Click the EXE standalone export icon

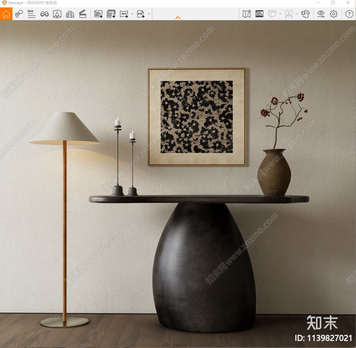pyautogui.click(x=141, y=14)
